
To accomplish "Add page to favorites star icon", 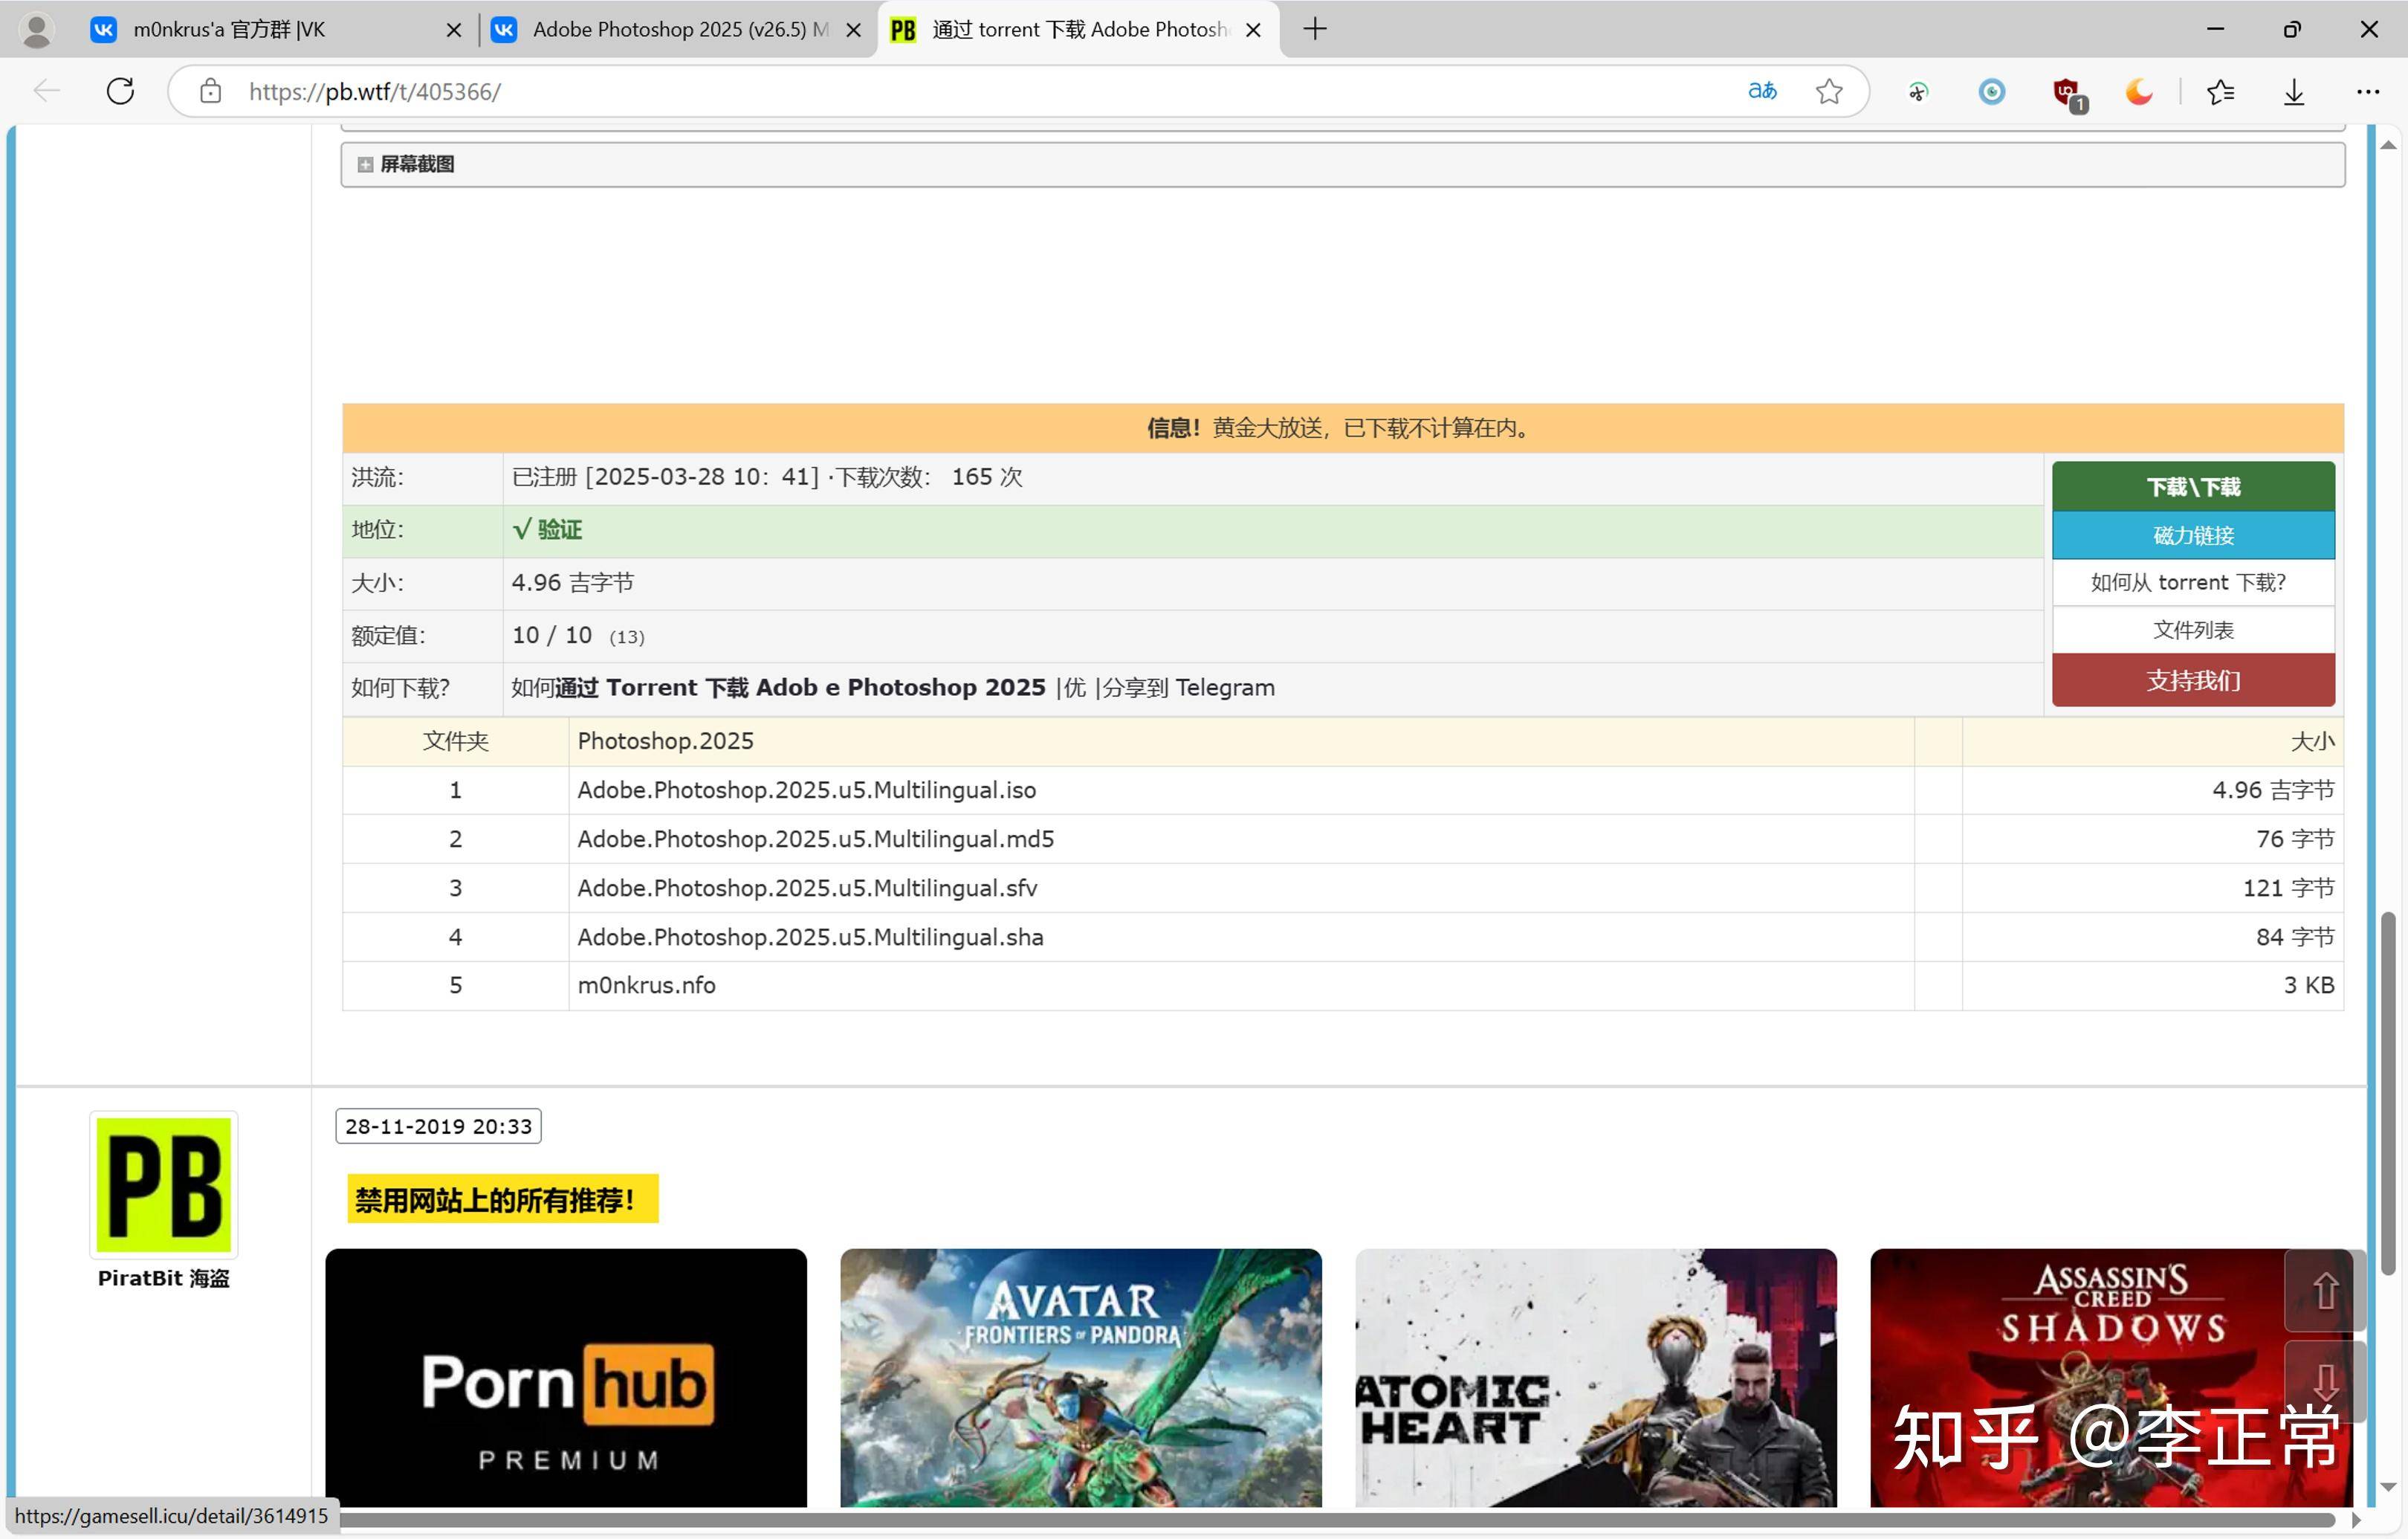I will pyautogui.click(x=1829, y=91).
